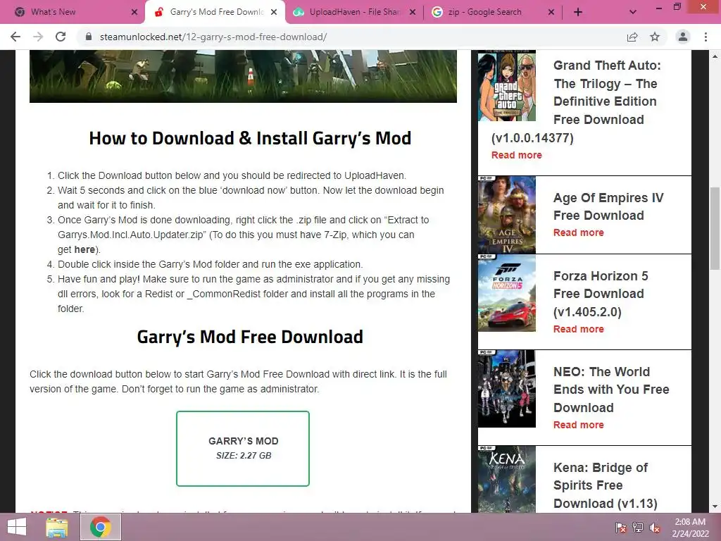Open the network tray icon
Viewport: 721px width, 541px height.
[x=638, y=527]
